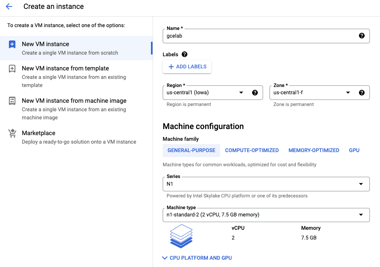
Task: Click the back arrow icon
Action: [x=9, y=7]
